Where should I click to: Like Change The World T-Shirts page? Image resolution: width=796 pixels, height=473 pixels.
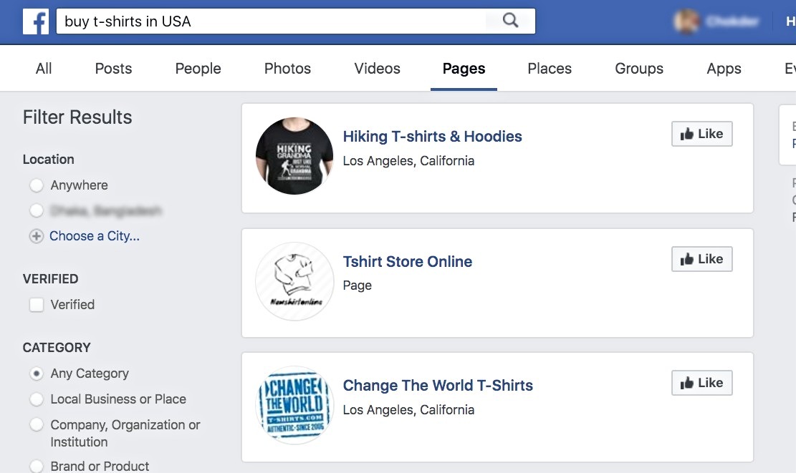tap(701, 383)
